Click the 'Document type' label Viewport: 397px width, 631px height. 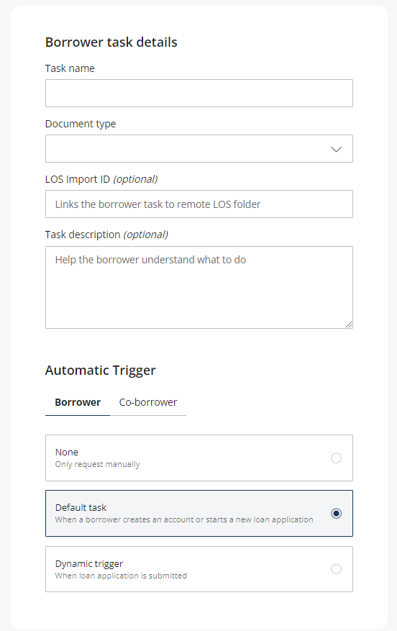(x=81, y=124)
